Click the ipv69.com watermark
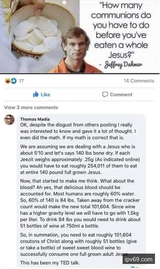The height and width of the screenshot is (269, 160). click(138, 259)
